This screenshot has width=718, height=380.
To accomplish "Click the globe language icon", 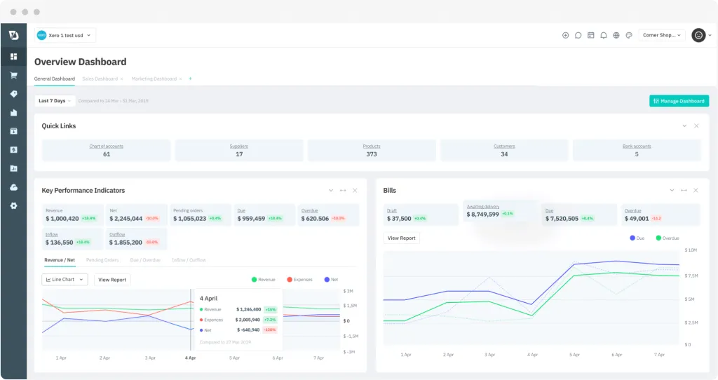I will coord(616,35).
